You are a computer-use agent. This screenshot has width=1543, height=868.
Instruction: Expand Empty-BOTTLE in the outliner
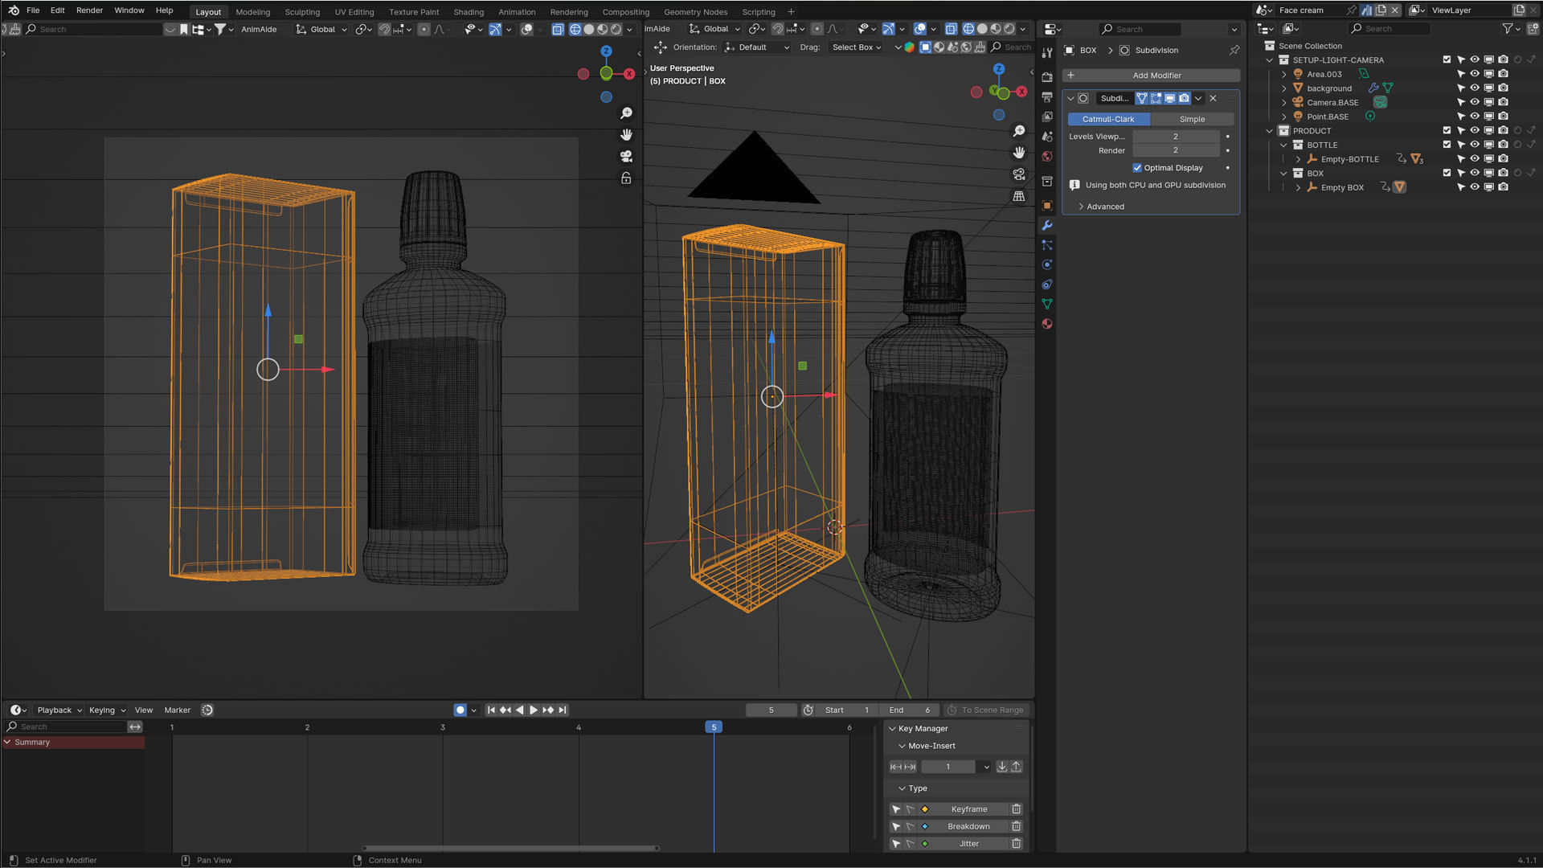click(1298, 159)
